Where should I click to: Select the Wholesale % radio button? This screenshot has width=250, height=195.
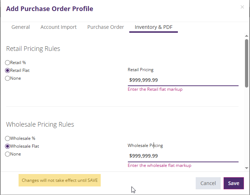7,138
